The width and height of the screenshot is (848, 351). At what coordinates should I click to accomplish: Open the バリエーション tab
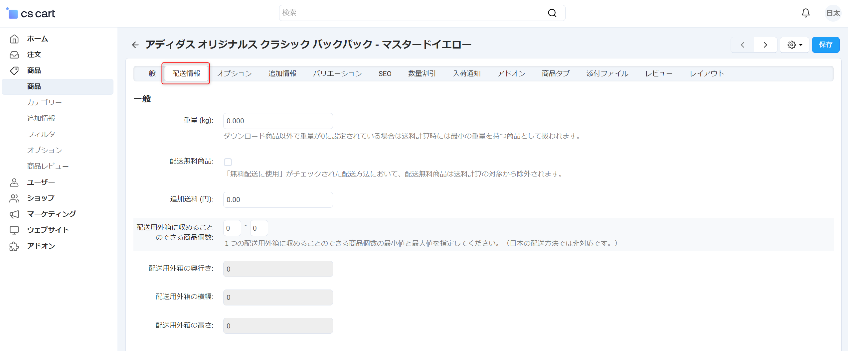pyautogui.click(x=337, y=74)
